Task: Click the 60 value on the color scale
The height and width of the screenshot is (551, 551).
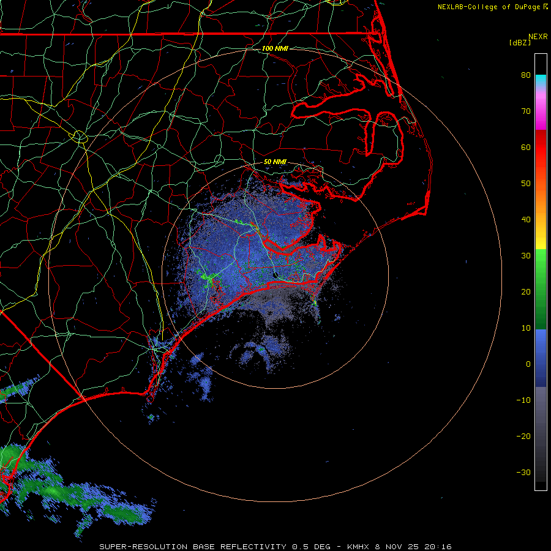Action: pyautogui.click(x=526, y=147)
